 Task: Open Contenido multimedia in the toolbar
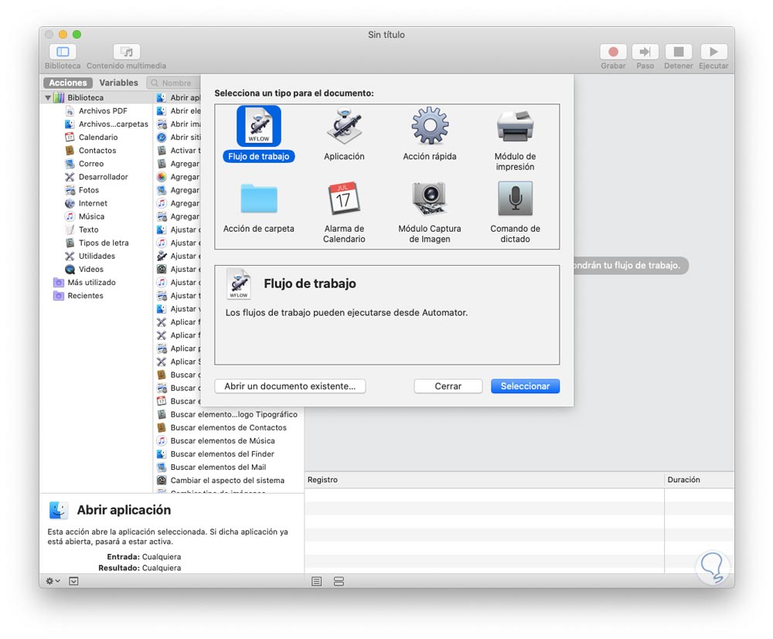click(x=127, y=52)
